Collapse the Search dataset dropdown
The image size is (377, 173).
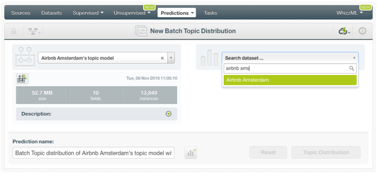(x=354, y=58)
